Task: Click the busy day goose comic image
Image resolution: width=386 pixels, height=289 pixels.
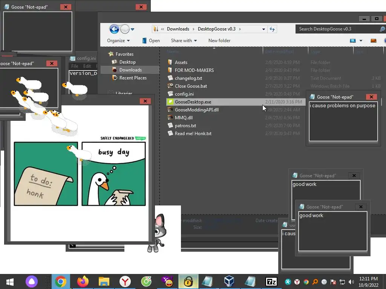Action: (x=80, y=173)
